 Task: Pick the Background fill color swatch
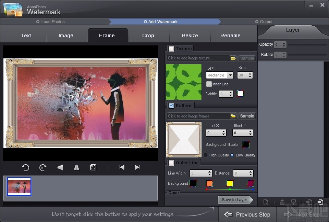click(x=246, y=144)
